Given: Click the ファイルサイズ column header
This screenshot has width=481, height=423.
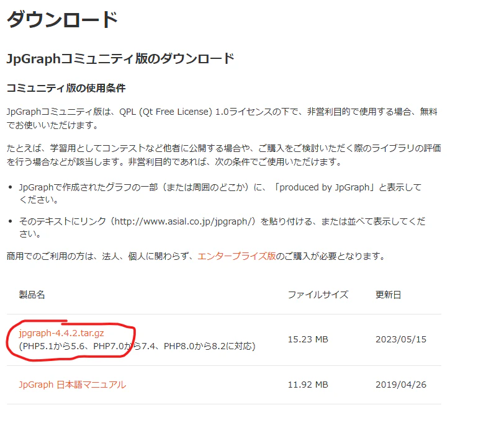Looking at the screenshot, I should [318, 295].
